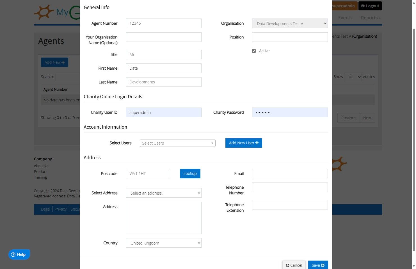Click the Email input field

pyautogui.click(x=290, y=174)
